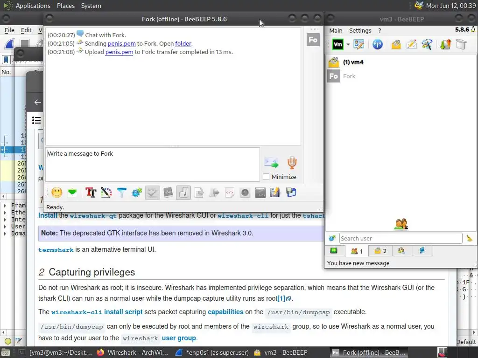Start voice message with microphone icon

[292, 162]
